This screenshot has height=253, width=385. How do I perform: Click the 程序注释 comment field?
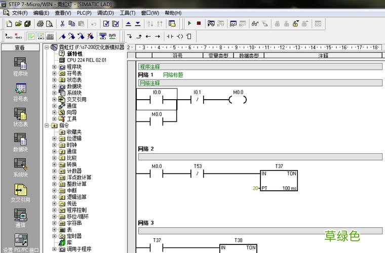pos(260,67)
